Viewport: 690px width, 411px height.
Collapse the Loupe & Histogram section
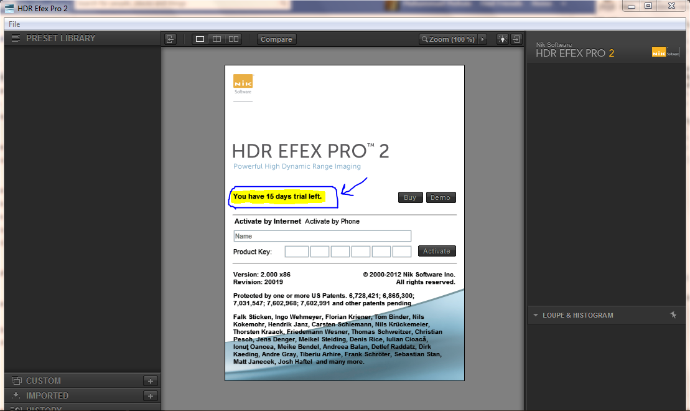click(536, 315)
